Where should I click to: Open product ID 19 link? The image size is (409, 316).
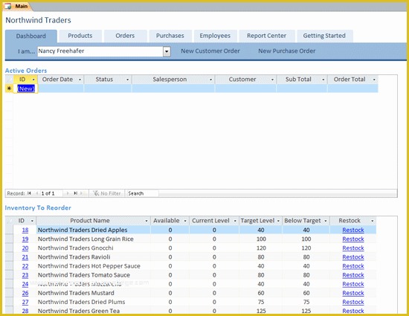[x=25, y=239]
